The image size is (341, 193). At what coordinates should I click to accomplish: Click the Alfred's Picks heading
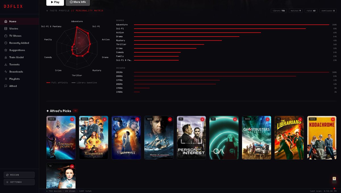[61, 111]
